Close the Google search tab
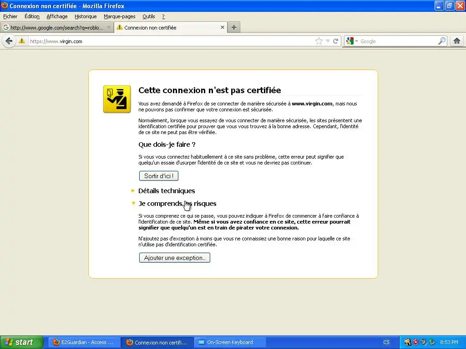 [x=109, y=27]
